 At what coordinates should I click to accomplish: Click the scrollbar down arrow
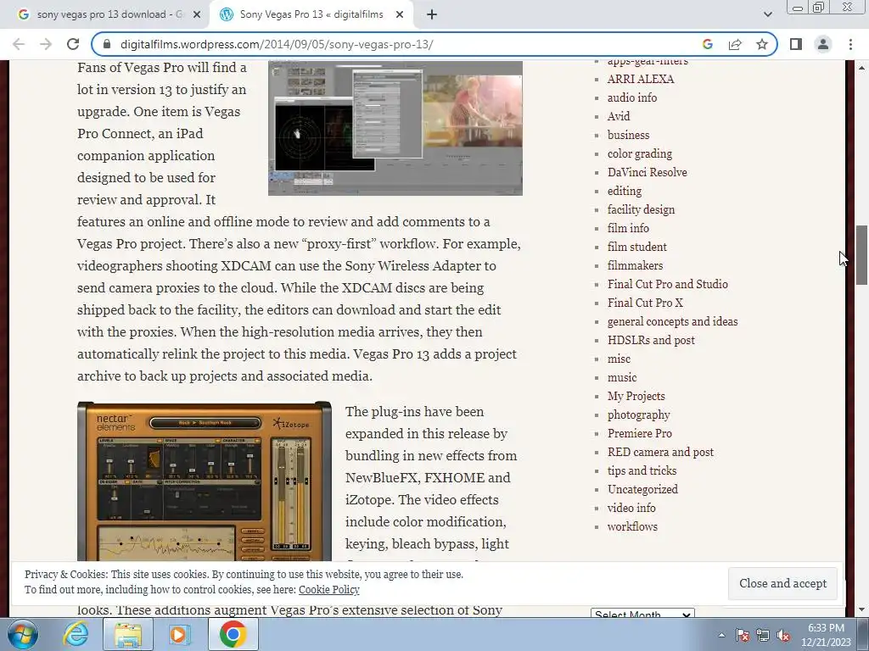click(862, 610)
